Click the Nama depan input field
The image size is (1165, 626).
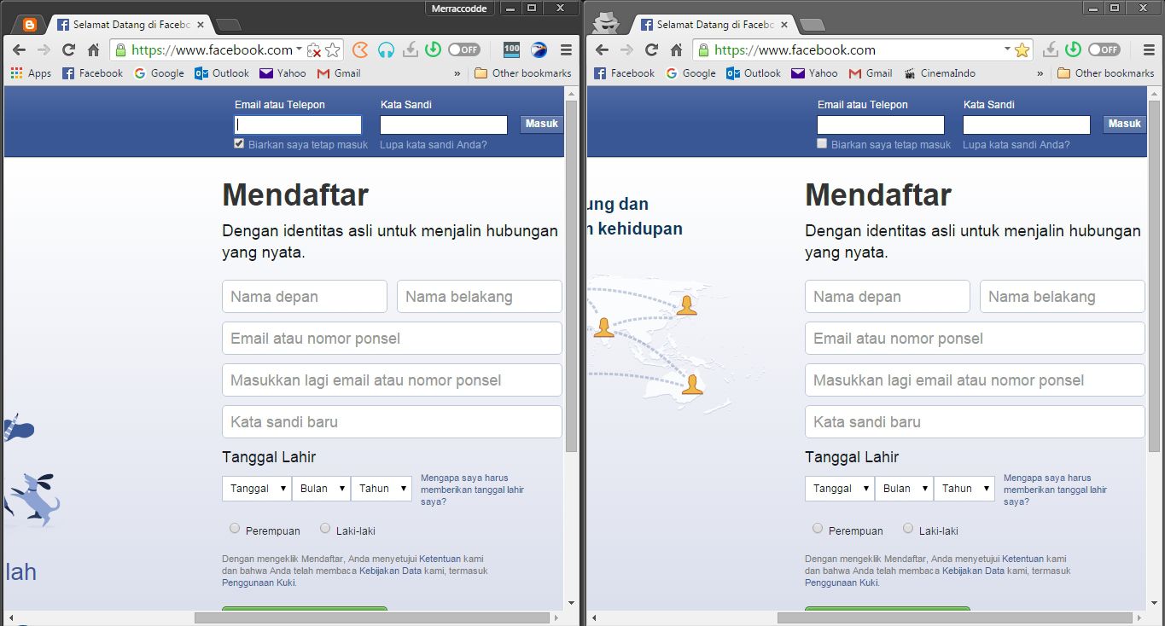[x=304, y=296]
